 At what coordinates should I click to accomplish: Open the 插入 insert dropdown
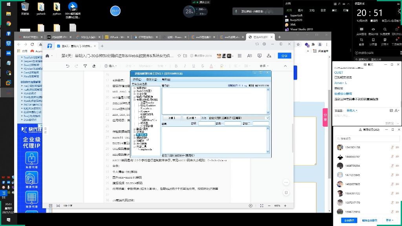click(110, 66)
